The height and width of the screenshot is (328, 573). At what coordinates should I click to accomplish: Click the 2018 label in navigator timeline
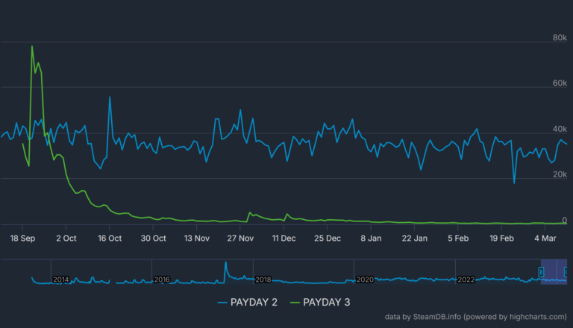tap(263, 280)
